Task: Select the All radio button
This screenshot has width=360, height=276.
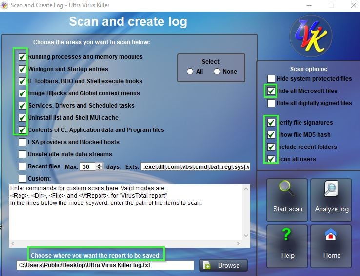Action: [190, 72]
